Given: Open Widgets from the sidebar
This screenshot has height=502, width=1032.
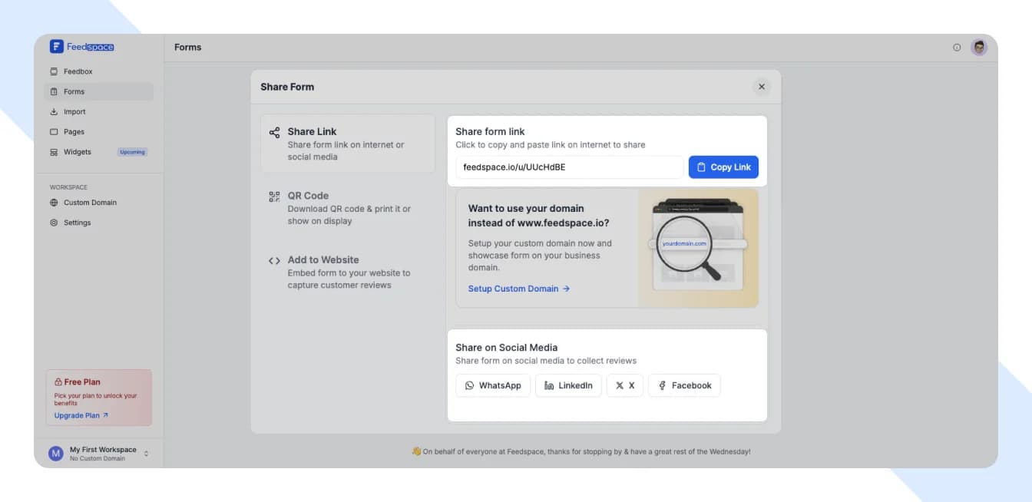Looking at the screenshot, I should click(77, 152).
